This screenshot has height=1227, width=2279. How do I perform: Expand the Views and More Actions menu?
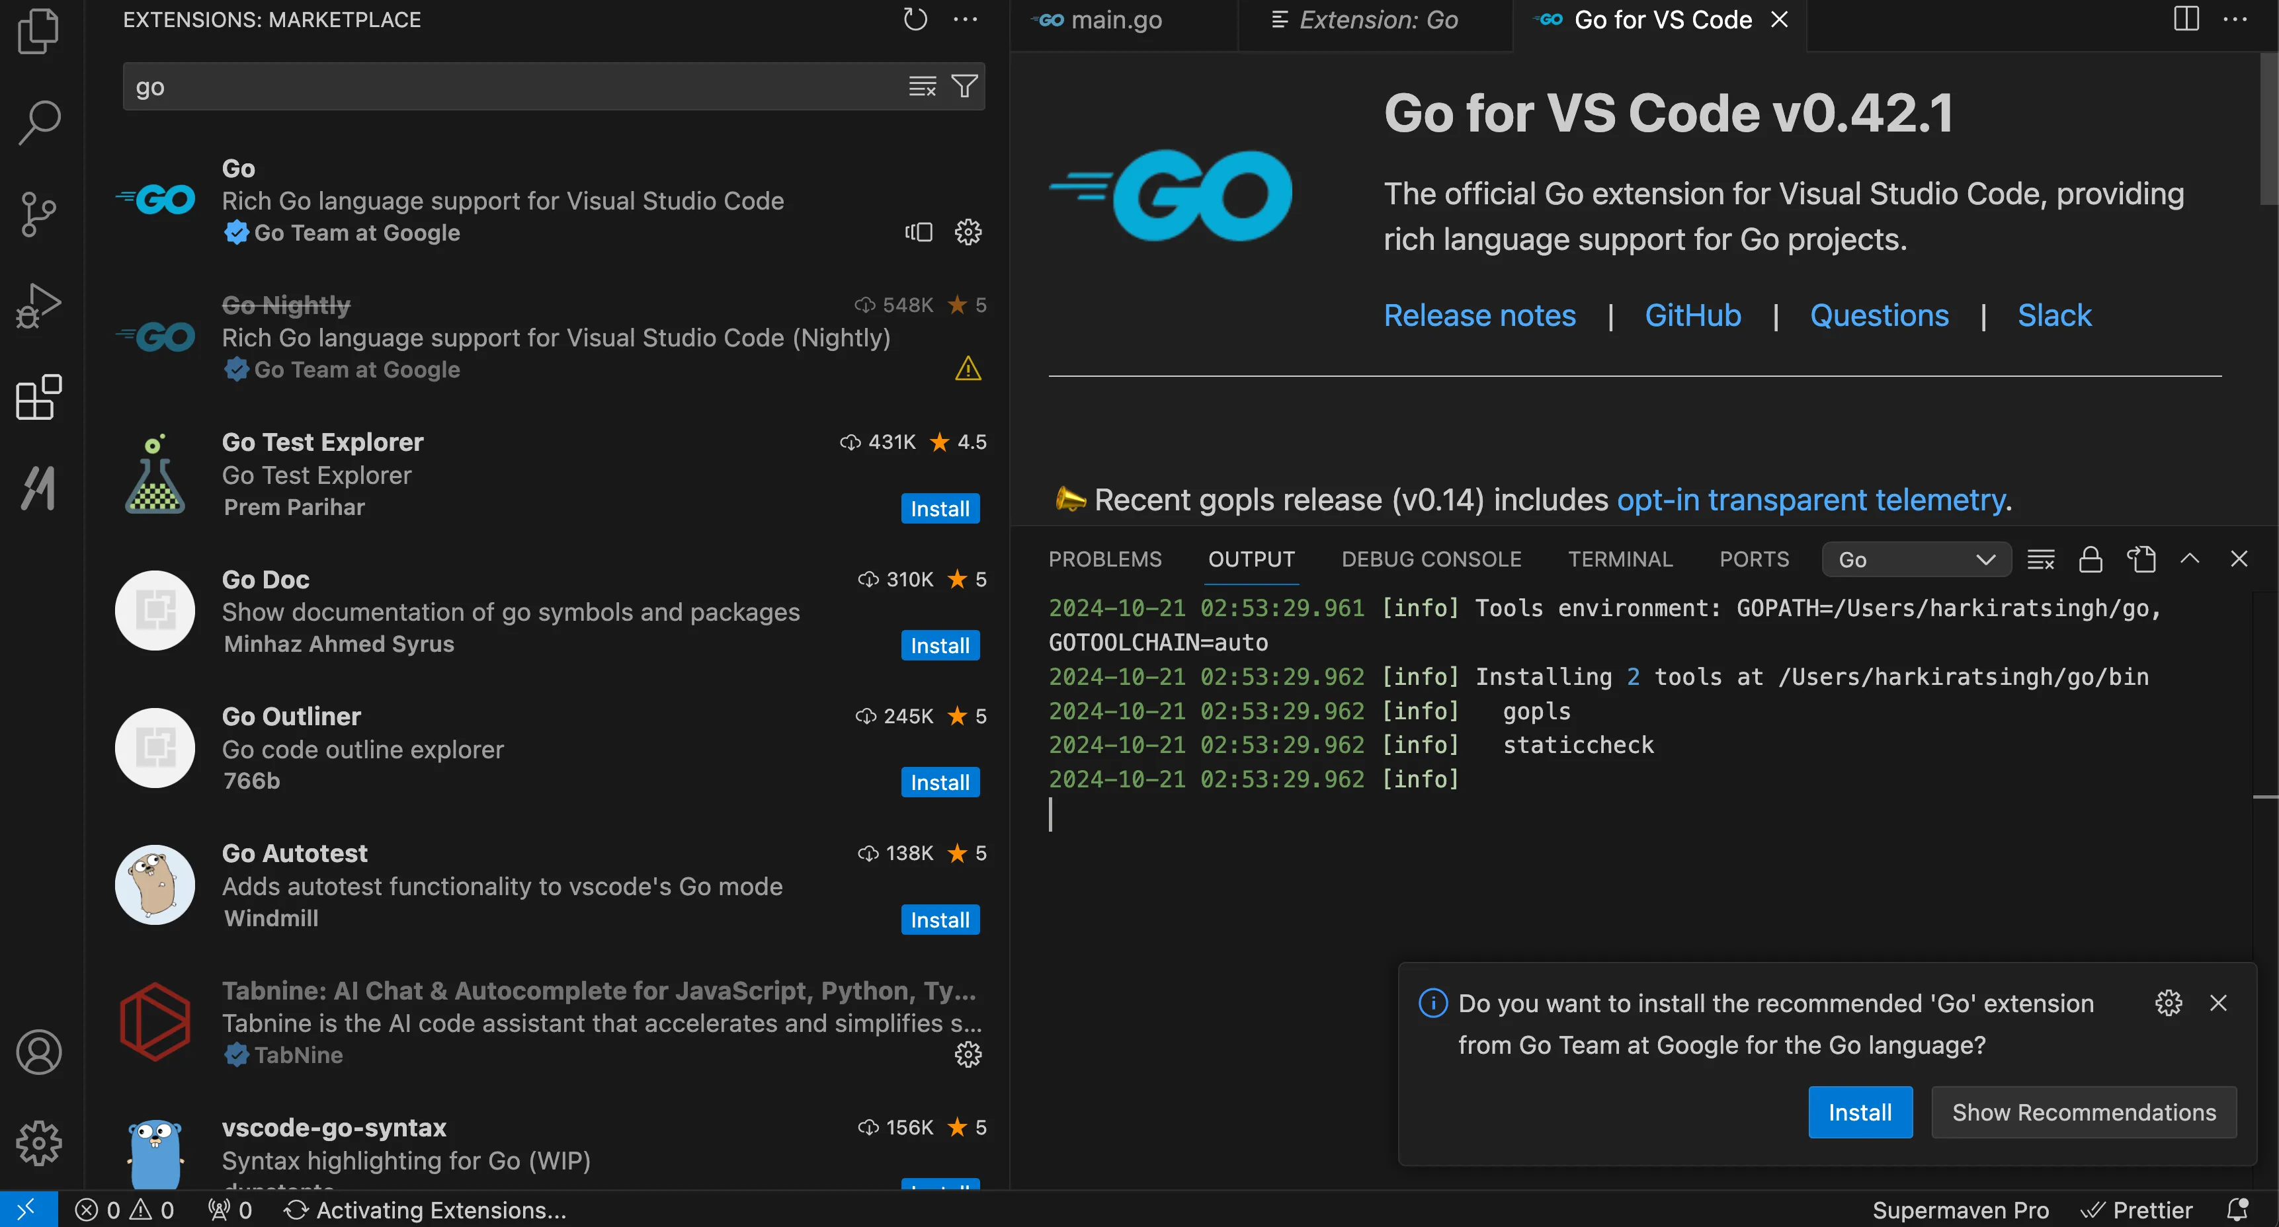pos(966,19)
